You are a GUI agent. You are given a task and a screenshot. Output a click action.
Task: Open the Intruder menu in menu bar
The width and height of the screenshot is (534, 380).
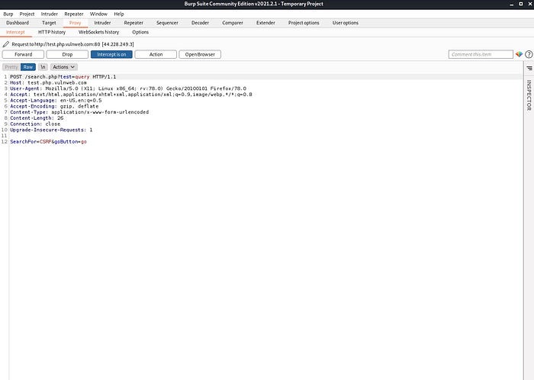point(50,14)
